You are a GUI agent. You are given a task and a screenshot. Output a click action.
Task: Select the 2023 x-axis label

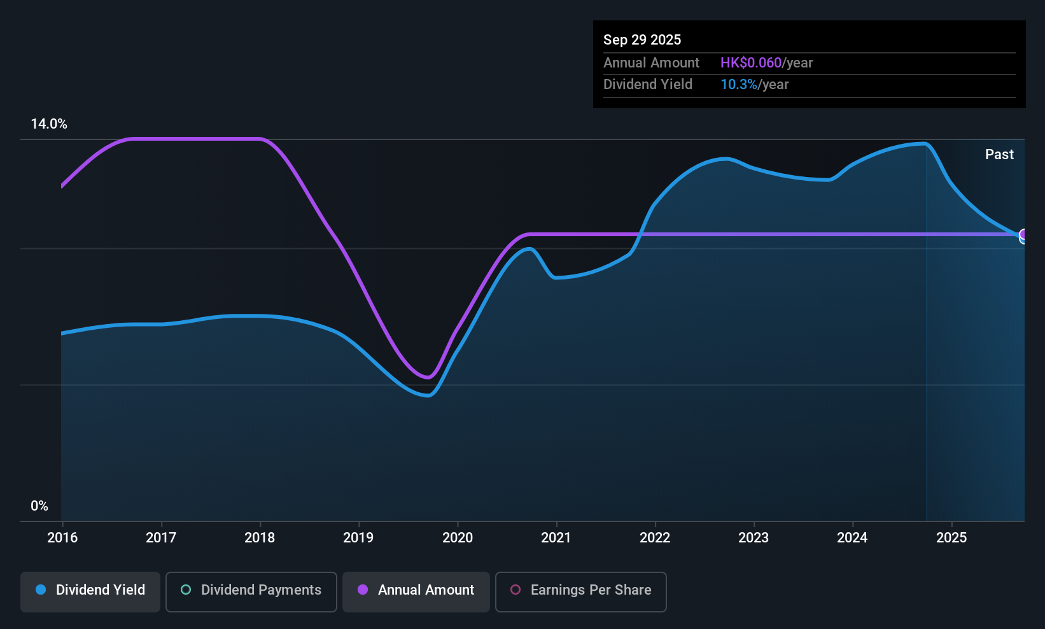pyautogui.click(x=754, y=537)
